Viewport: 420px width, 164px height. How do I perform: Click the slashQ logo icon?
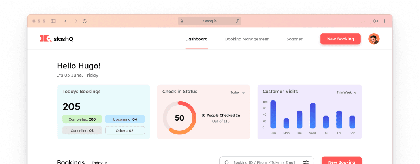pyautogui.click(x=45, y=39)
